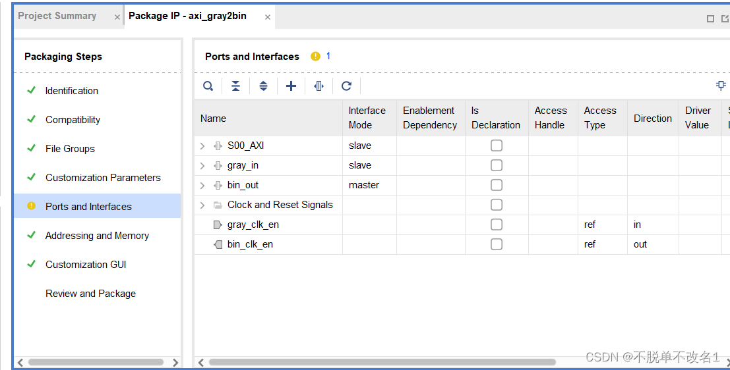This screenshot has height=370, width=730.
Task: Click the S00_AXI interface icon
Action: pos(218,146)
